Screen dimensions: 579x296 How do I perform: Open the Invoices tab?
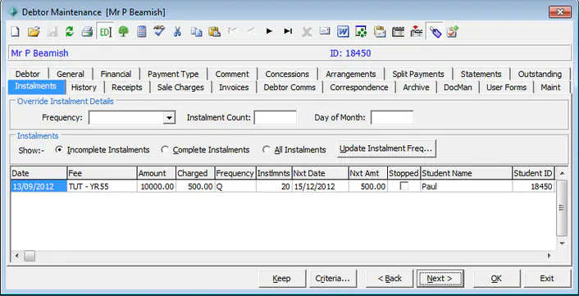(234, 88)
